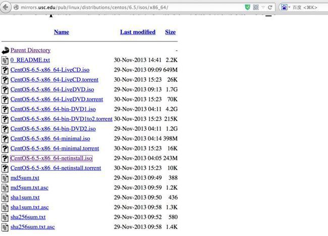Viewport: 328px width, 236px height.
Task: Click the LiveDVD.iso unknown-file icon
Action: click(5, 90)
